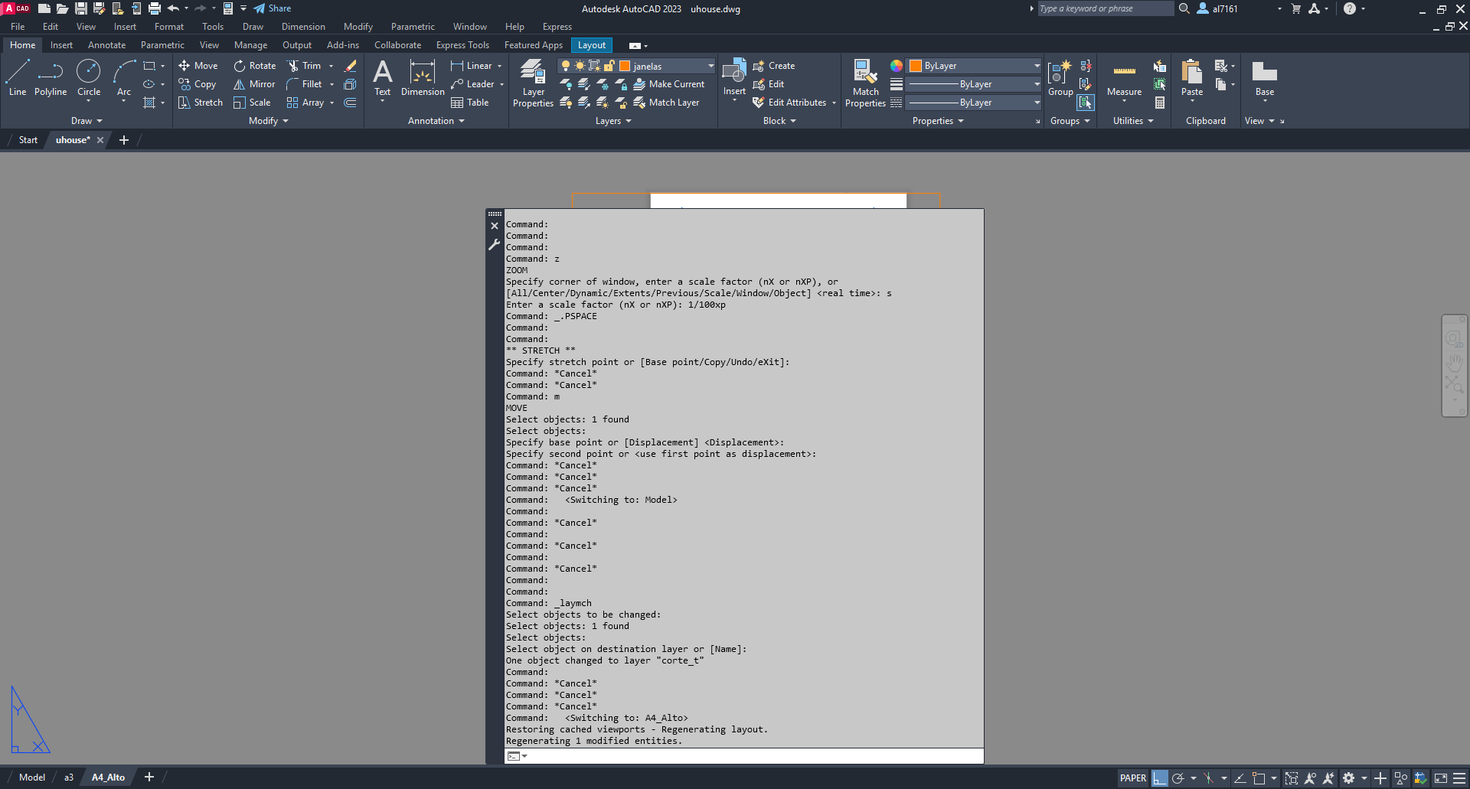The image size is (1470, 789).
Task: Activate the Circle tool
Action: pyautogui.click(x=89, y=78)
